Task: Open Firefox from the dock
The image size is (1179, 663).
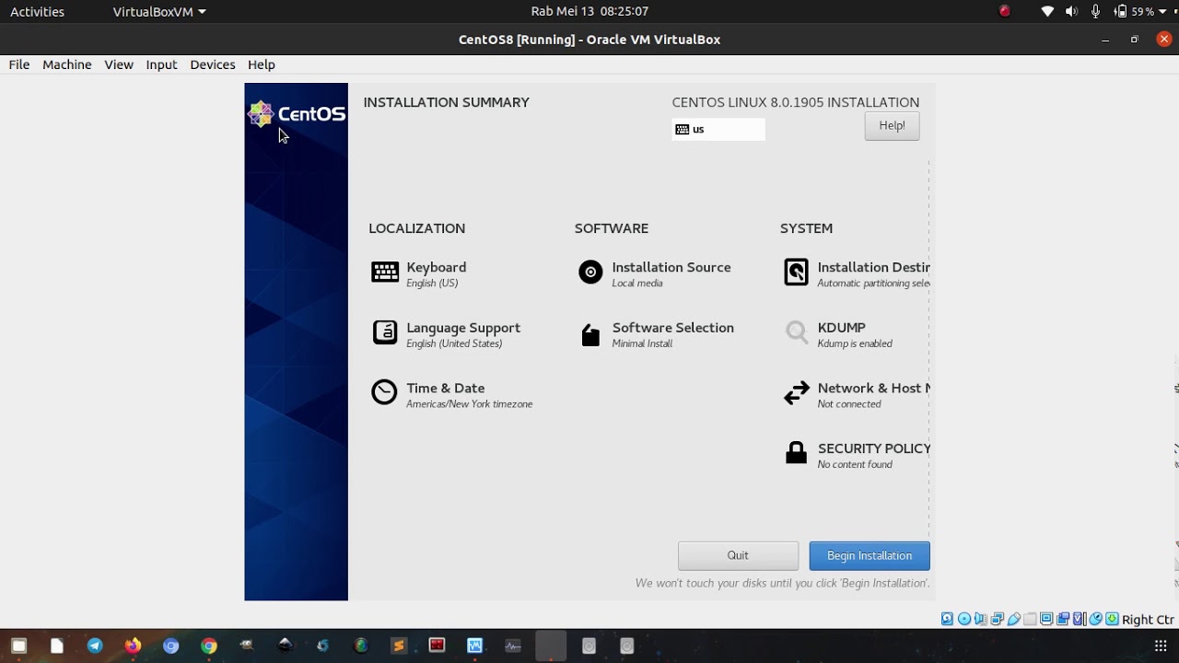Action: point(133,646)
